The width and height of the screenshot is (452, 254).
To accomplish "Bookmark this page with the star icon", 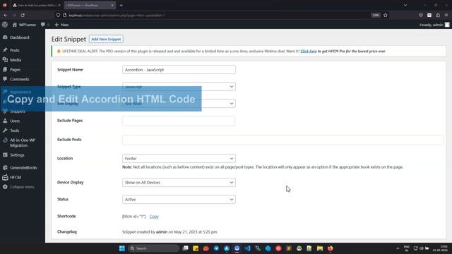I will tap(386, 16).
